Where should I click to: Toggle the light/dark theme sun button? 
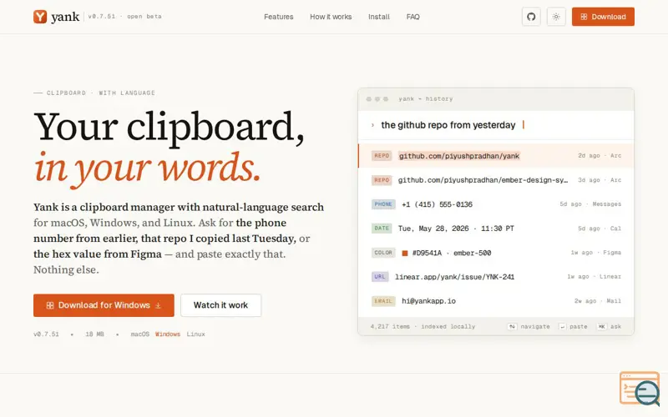point(556,17)
